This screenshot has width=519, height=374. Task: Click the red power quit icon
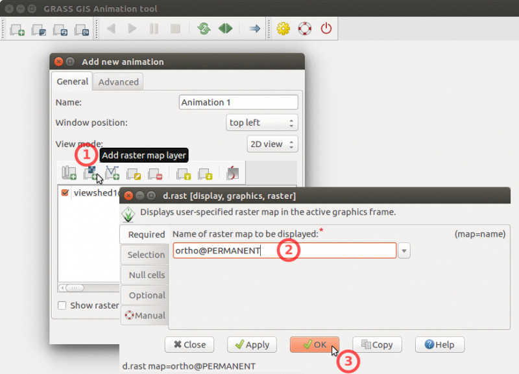pos(326,29)
